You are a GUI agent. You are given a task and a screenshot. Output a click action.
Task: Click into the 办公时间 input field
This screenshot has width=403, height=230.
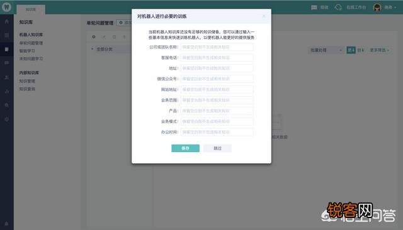point(217,132)
